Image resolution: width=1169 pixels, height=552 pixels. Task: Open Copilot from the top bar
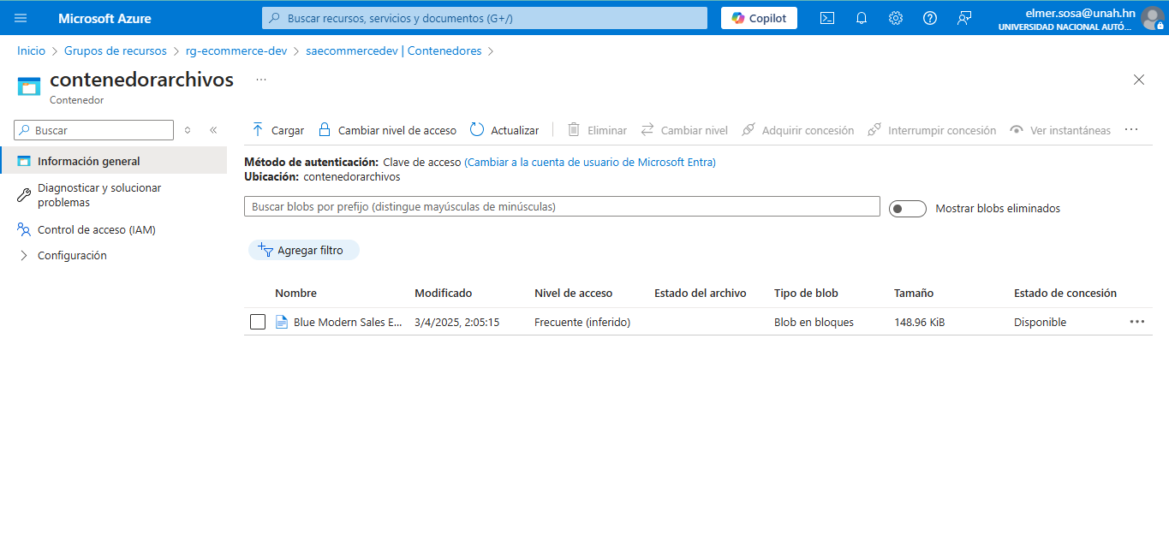[758, 17]
